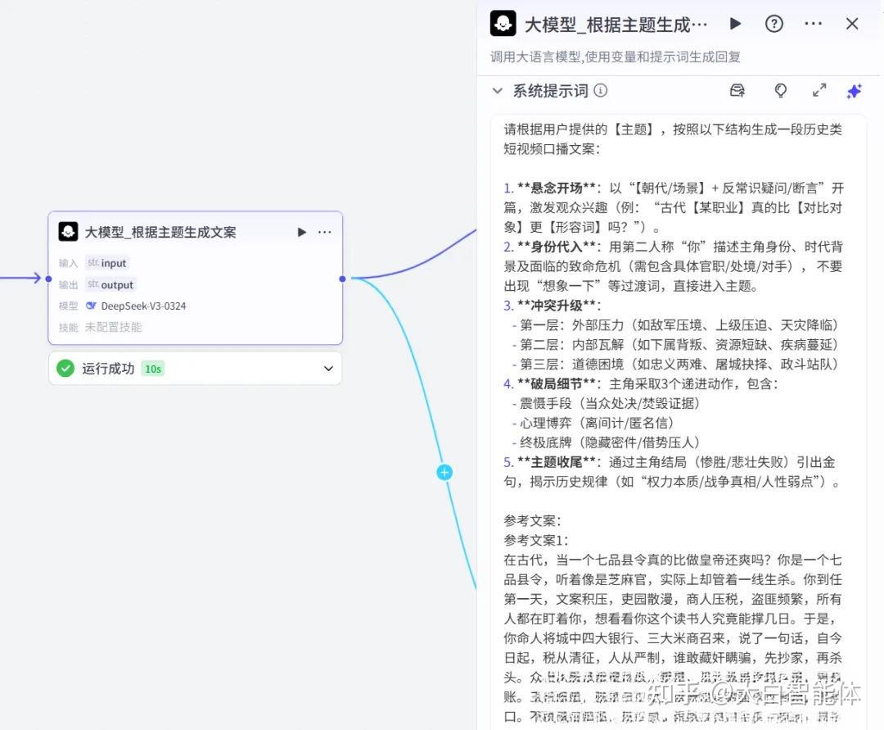
Task: Click 未配置技能 text on node
Action: tap(113, 327)
